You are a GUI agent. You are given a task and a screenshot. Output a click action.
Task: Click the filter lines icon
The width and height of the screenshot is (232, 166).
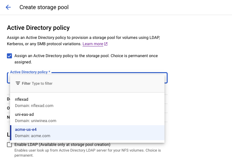pyautogui.click(x=18, y=83)
